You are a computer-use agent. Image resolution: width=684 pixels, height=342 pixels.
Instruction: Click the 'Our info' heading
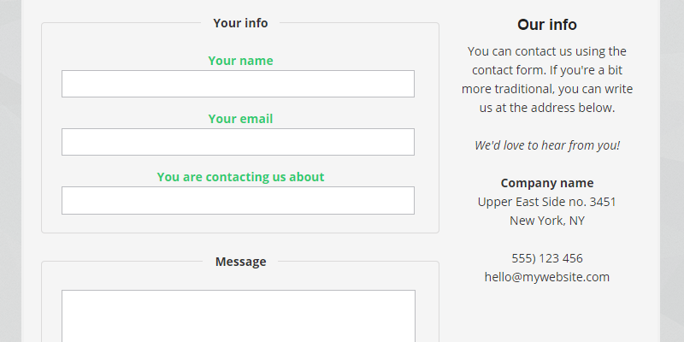[x=547, y=25]
